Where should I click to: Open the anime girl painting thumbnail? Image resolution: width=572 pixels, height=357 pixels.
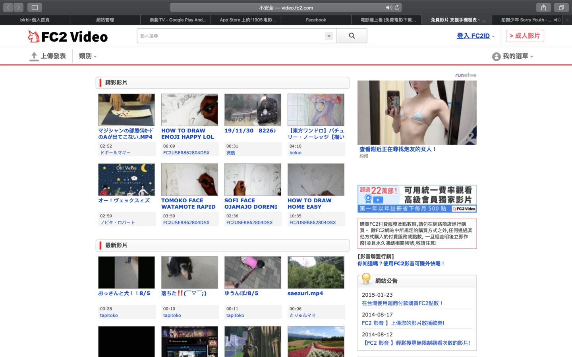tap(316, 110)
